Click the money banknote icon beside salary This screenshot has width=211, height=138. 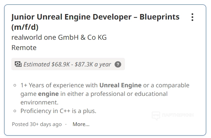(x=18, y=64)
